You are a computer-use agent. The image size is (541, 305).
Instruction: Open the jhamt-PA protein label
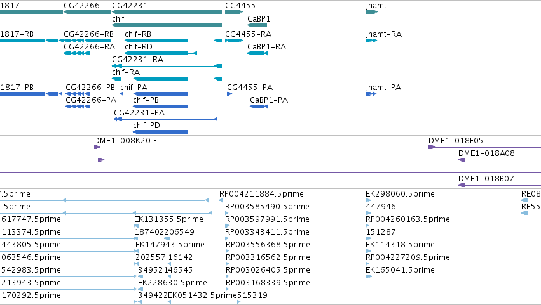pos(383,88)
